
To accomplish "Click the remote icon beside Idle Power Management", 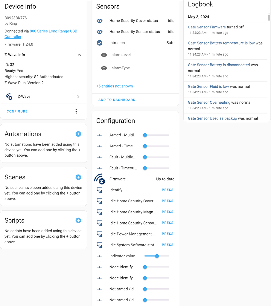I will point(99,234).
